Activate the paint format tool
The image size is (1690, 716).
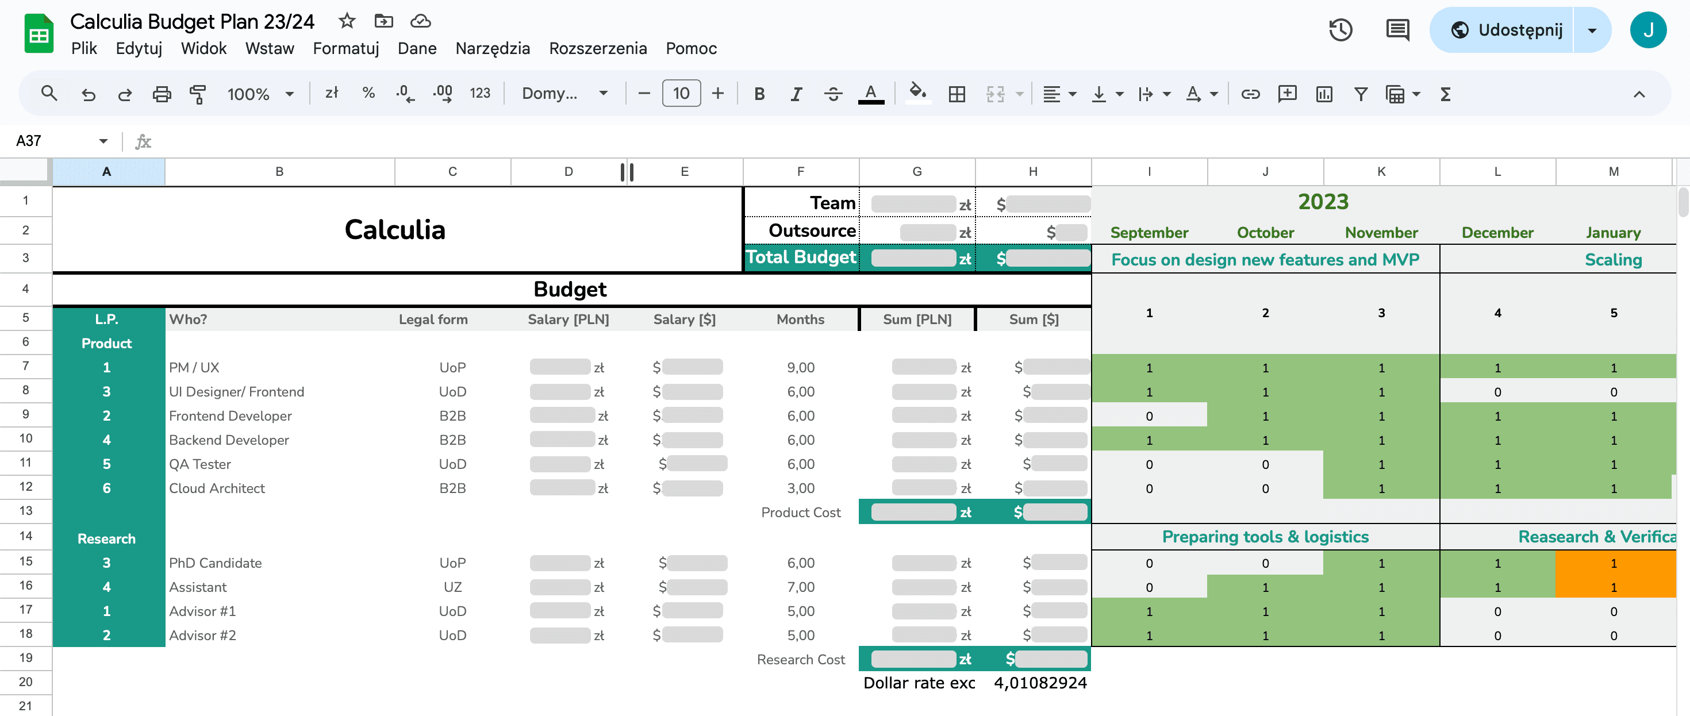[x=198, y=94]
